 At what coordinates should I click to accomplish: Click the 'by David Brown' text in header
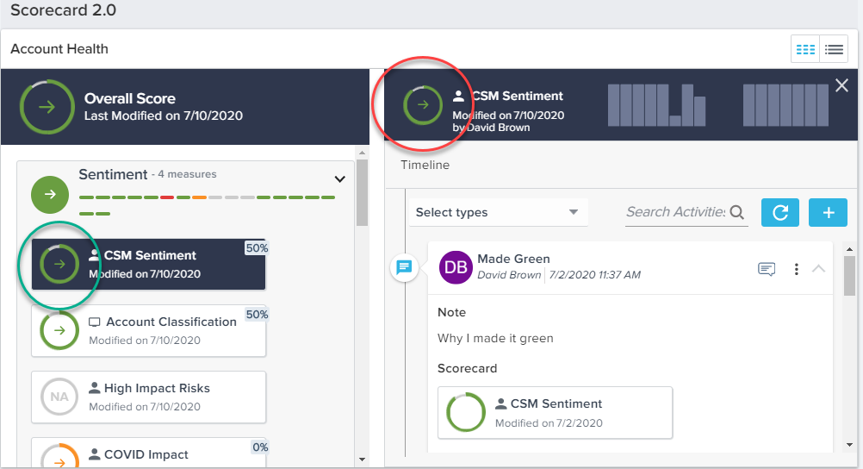pyautogui.click(x=491, y=128)
